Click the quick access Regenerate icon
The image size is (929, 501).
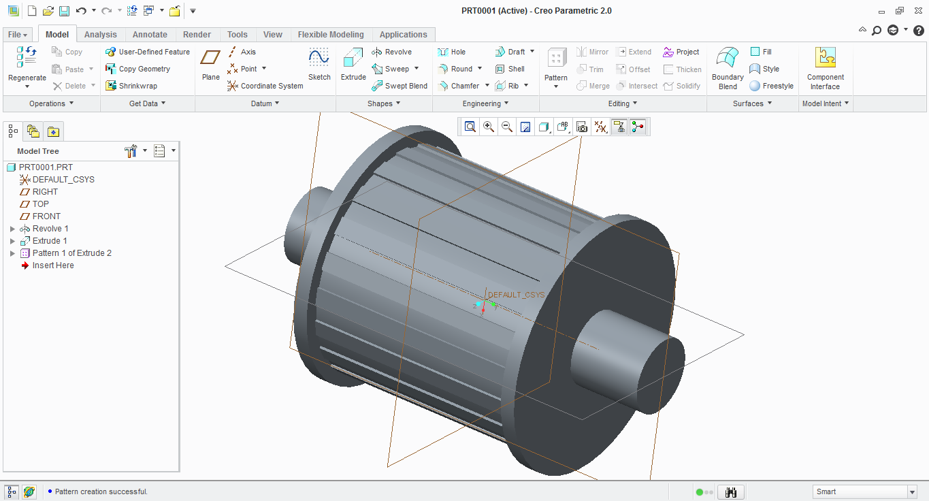(x=132, y=11)
